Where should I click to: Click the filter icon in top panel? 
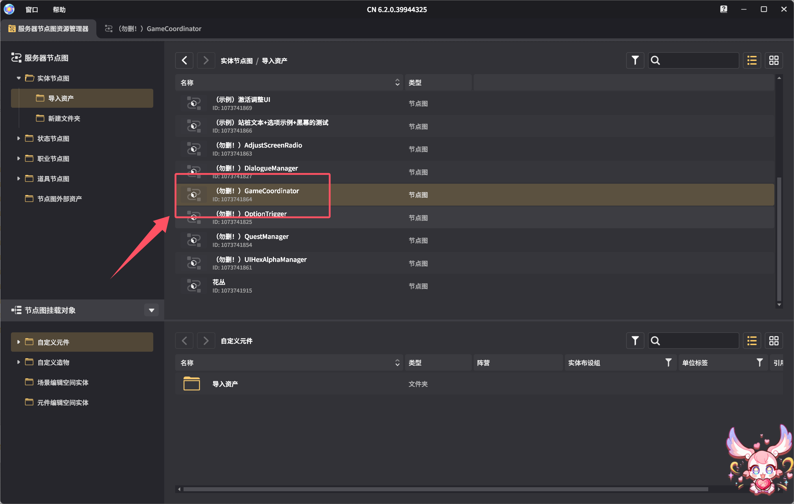coord(635,60)
